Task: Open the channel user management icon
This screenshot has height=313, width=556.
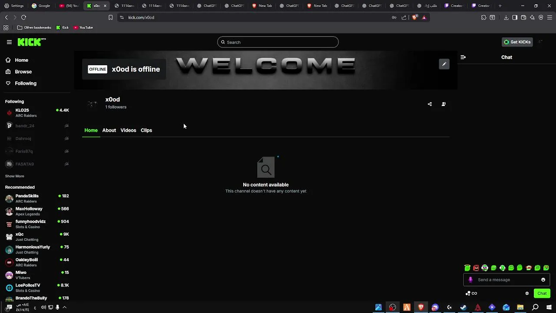Action: 443,104
